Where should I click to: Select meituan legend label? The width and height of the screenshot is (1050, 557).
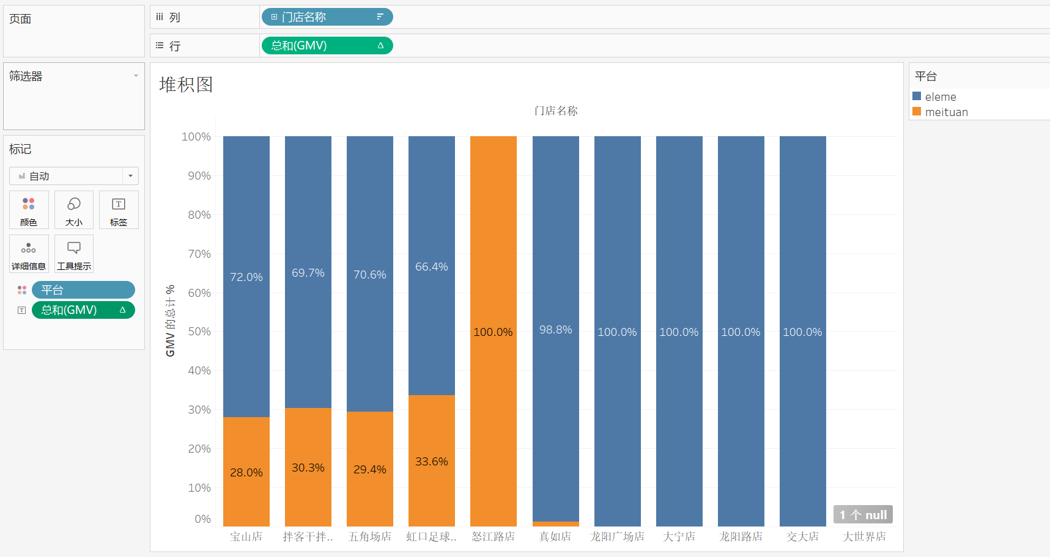(x=947, y=112)
